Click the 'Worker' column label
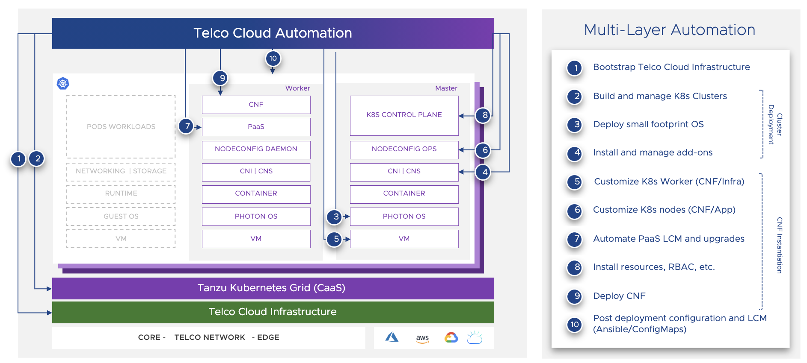This screenshot has width=807, height=363. click(298, 88)
